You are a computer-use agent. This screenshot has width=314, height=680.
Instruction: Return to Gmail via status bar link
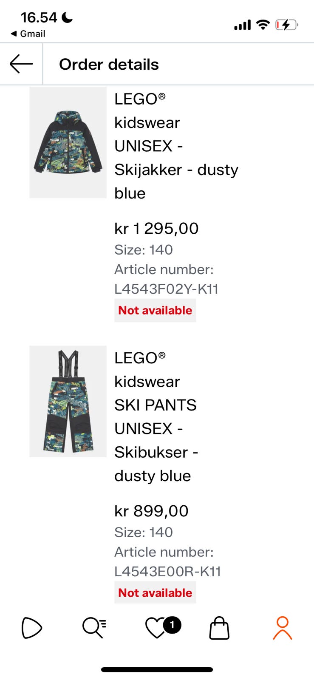[28, 34]
